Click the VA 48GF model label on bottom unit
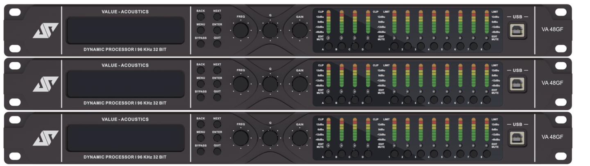Screen dimensions: 590x166 point(552,136)
